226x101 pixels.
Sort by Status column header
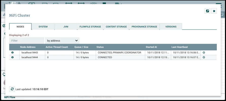[x=100, y=47]
